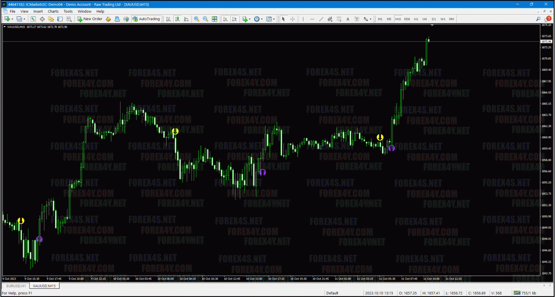
Task: Click the Default template label in status bar
Action: (x=333, y=292)
